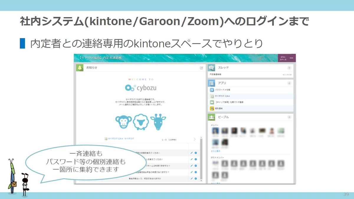
Task: Open the パスワードメモ帳 app
Action: (223, 90)
